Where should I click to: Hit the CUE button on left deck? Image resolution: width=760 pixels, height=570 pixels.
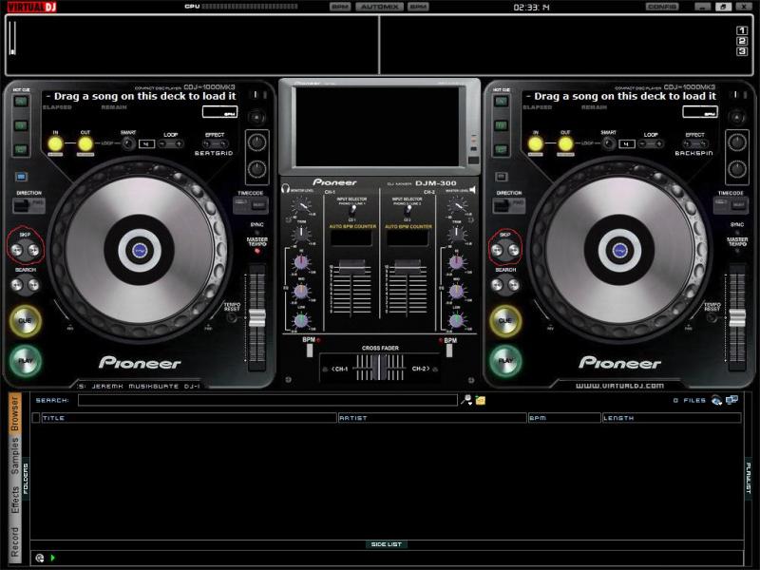(x=26, y=321)
